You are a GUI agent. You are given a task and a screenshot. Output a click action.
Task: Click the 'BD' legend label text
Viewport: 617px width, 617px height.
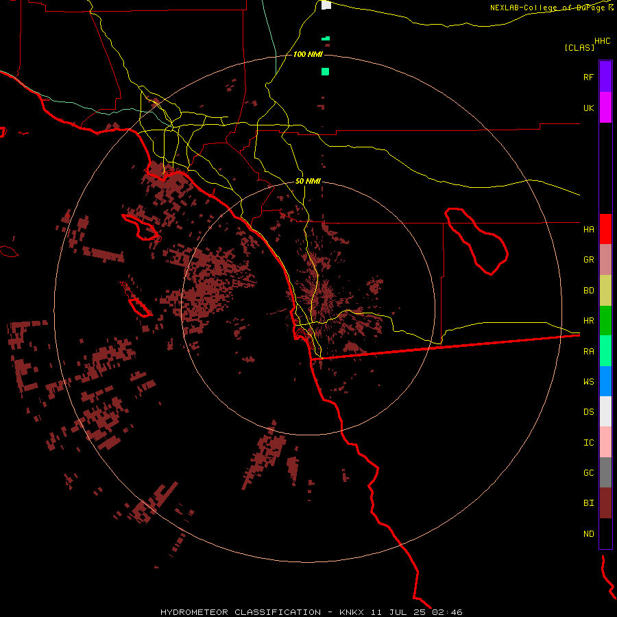(588, 291)
